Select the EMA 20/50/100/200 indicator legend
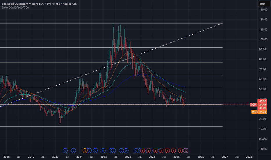This screenshot has height=160, width=271. click(15, 8)
